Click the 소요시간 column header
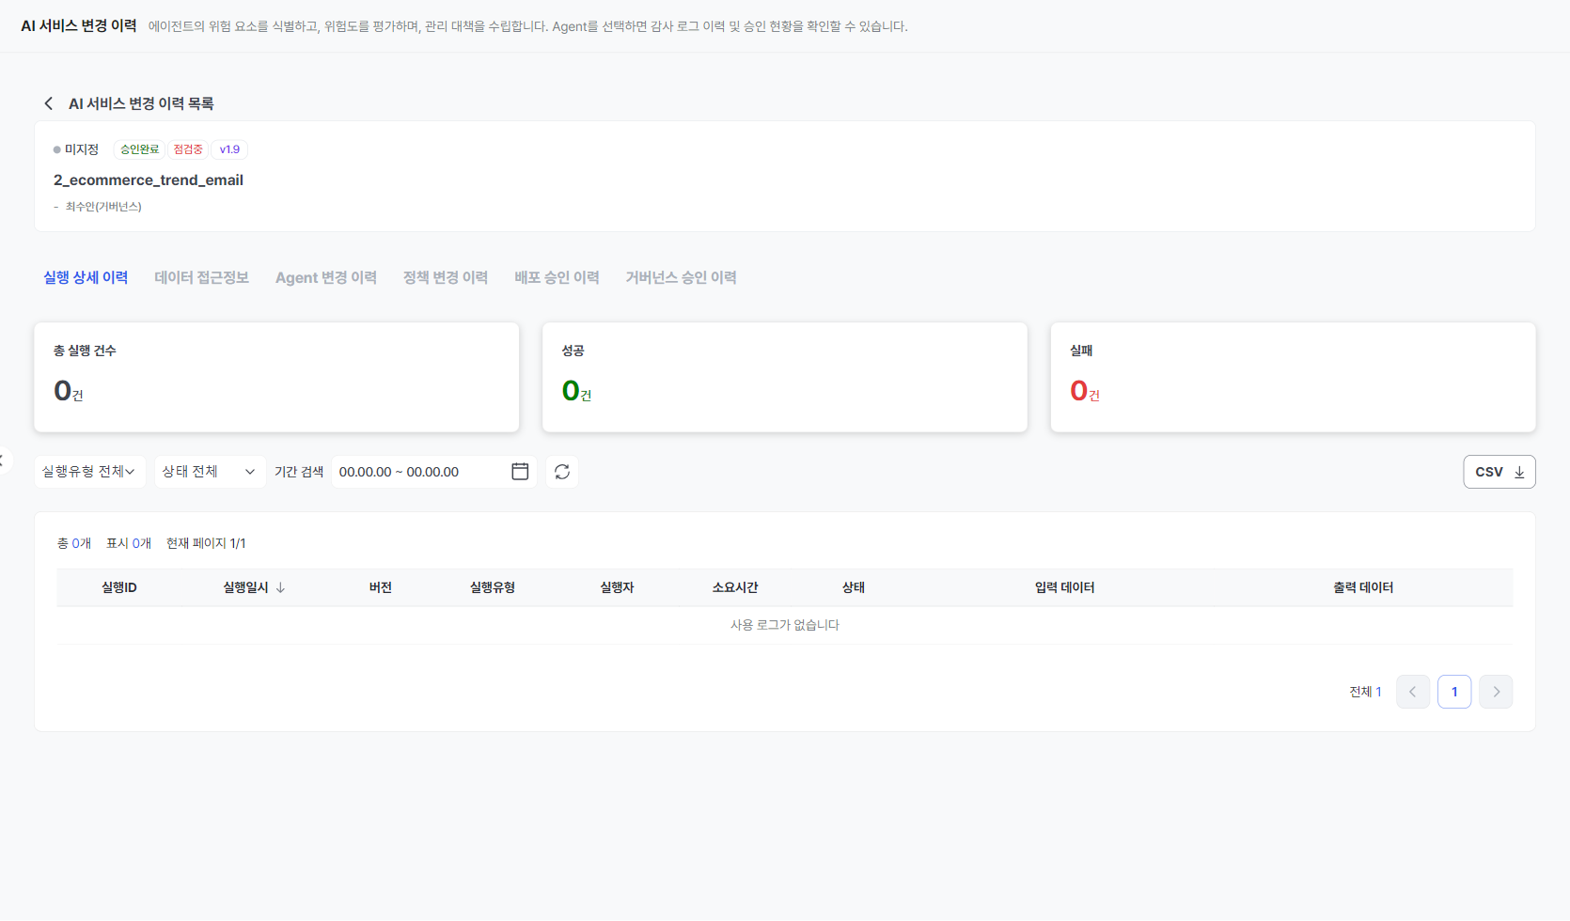This screenshot has height=921, width=1570. tap(735, 587)
